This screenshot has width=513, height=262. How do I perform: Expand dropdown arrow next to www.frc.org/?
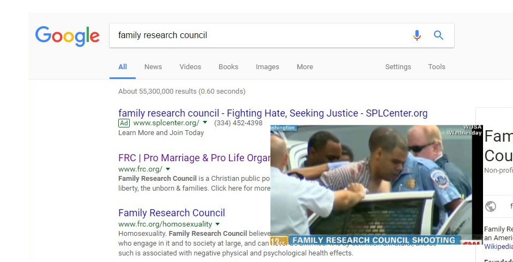(168, 169)
